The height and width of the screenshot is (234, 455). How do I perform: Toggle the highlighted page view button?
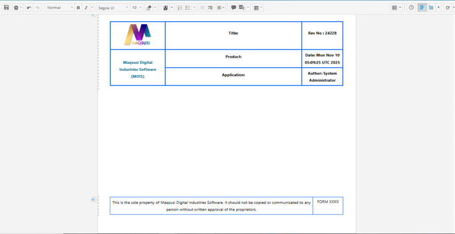[x=422, y=8]
